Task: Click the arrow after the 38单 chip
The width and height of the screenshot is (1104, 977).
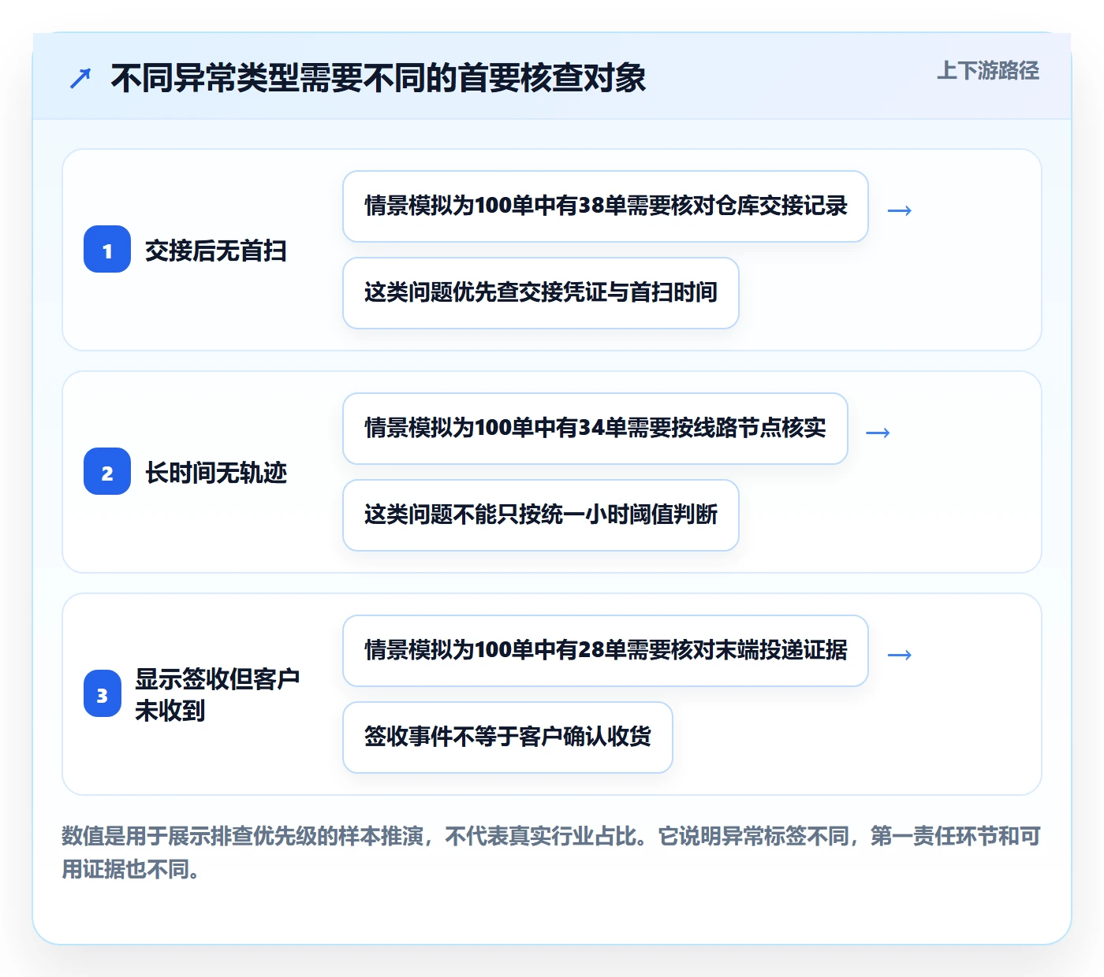Action: coord(900,210)
